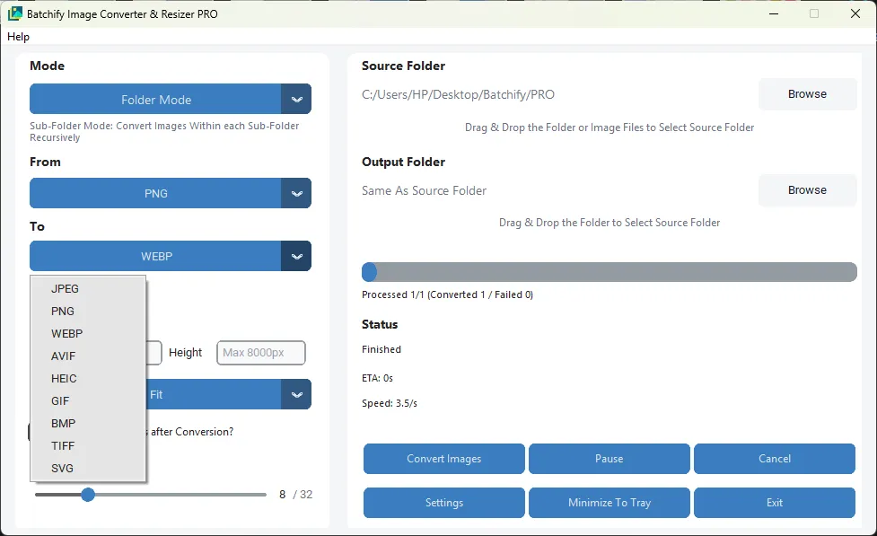
Task: Select HEIC as the output format
Action: point(64,378)
